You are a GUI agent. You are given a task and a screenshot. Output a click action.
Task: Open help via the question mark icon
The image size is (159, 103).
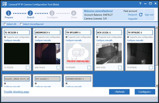(x=140, y=4)
